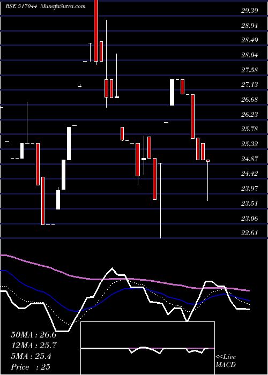The height and width of the screenshot is (375, 268).
Task: Click the 27.13 price axis label
Action: [x=249, y=85]
